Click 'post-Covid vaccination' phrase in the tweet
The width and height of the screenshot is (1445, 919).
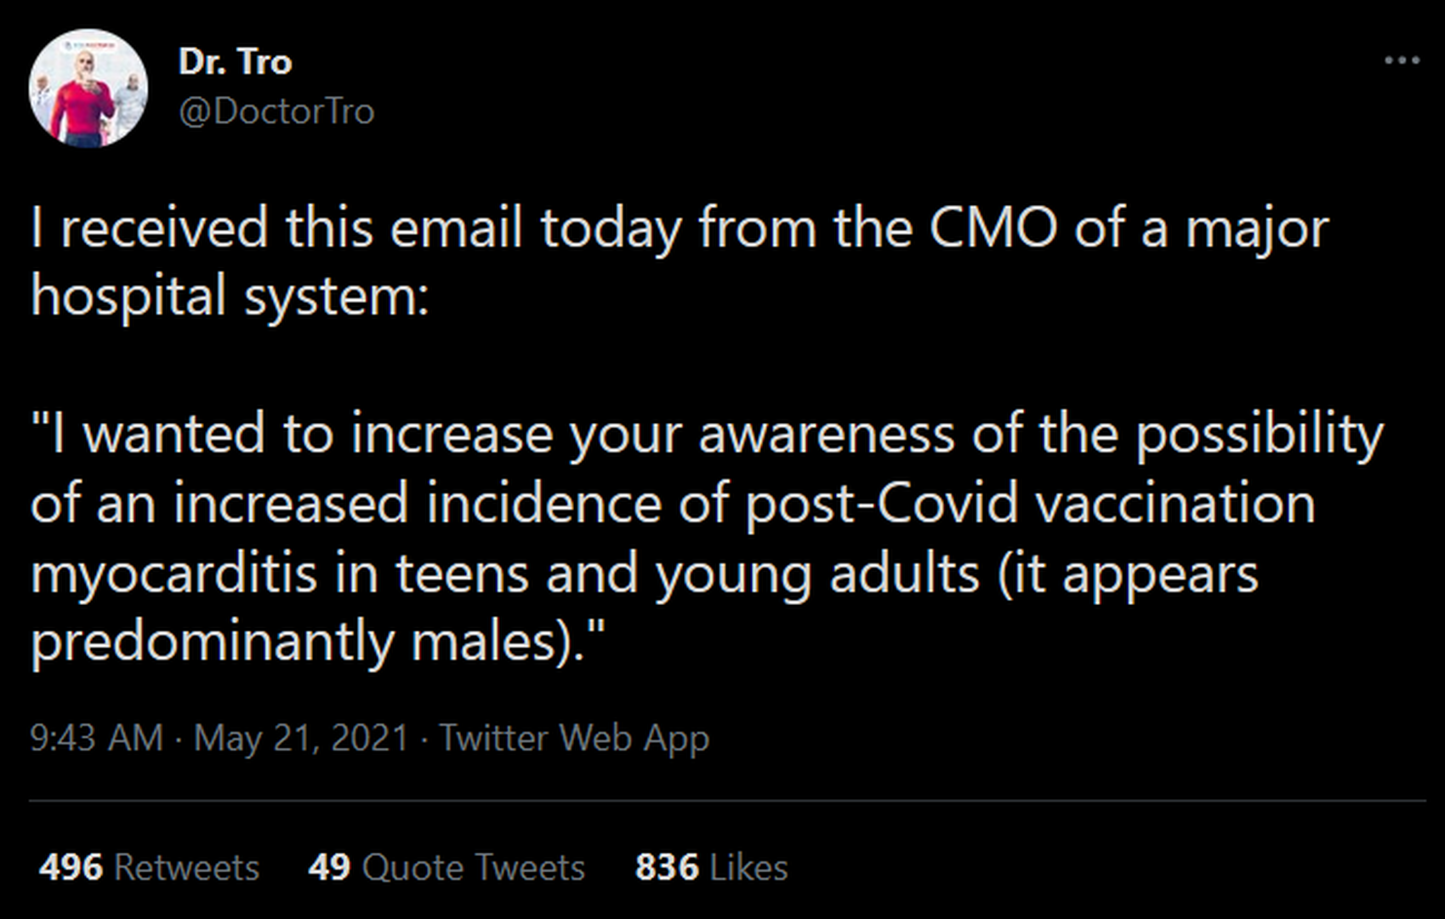click(x=1029, y=504)
